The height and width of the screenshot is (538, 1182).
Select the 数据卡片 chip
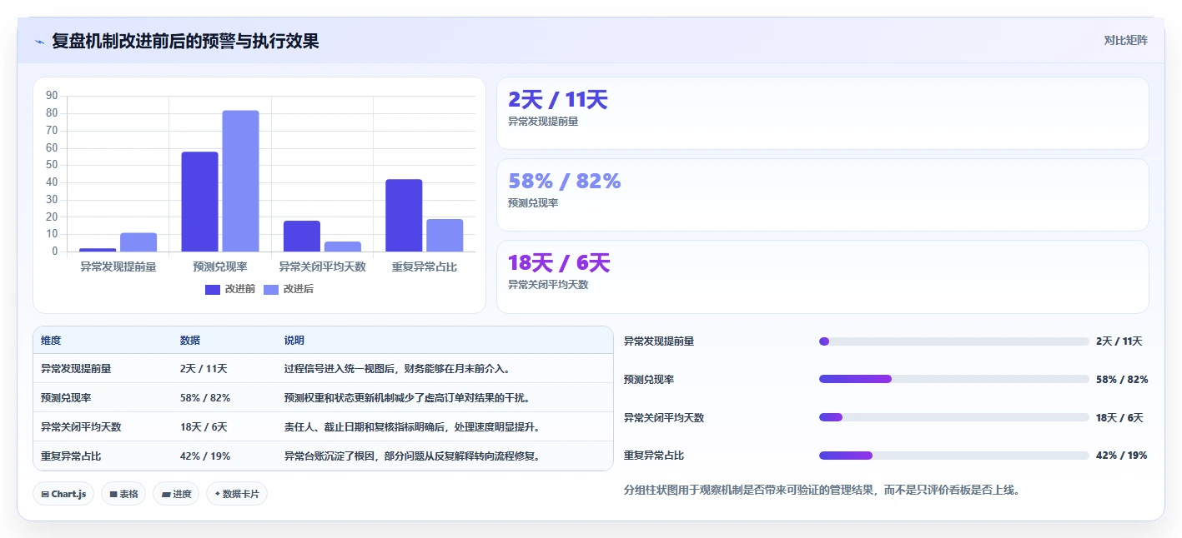point(237,494)
